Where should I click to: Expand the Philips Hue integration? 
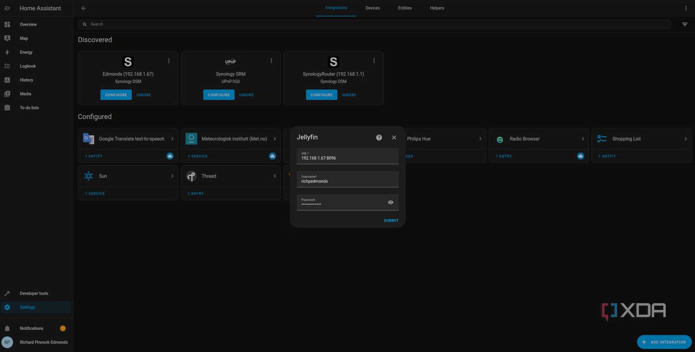tap(480, 139)
